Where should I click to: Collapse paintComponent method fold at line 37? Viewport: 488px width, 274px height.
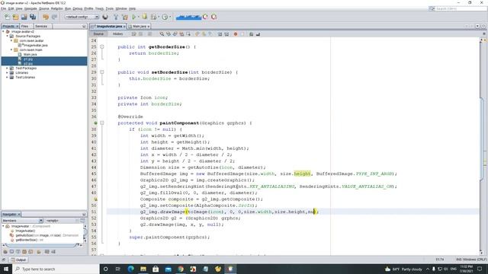[x=101, y=123]
